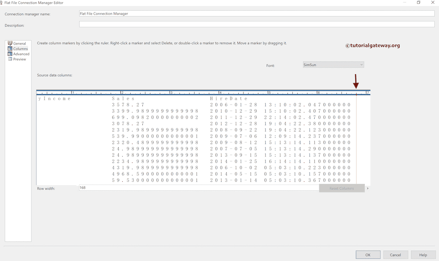Click the hire date 2006-01-28
Viewport: 439px width, 261px height.
point(234,105)
